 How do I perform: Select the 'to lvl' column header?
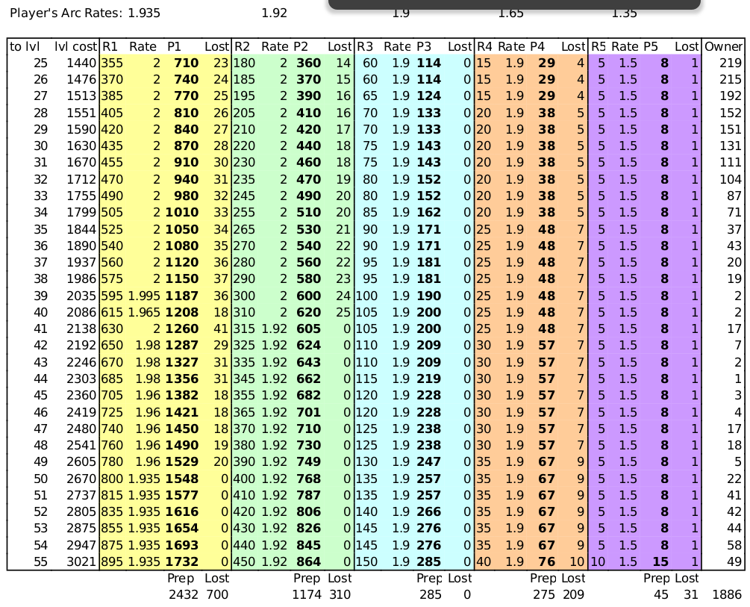pos(25,46)
